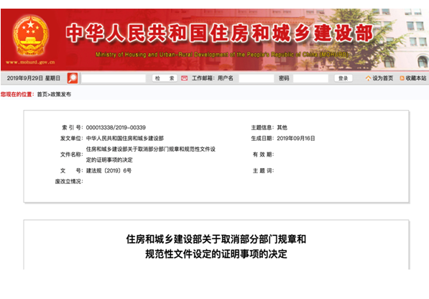Image resolution: width=429 pixels, height=299 pixels.
Task: Click the 废改立情况 label
Action: click(69, 181)
